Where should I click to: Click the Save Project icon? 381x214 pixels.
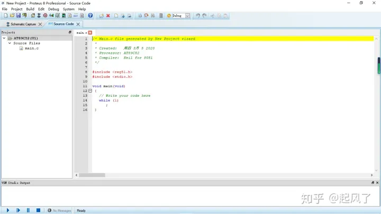(x=18, y=16)
